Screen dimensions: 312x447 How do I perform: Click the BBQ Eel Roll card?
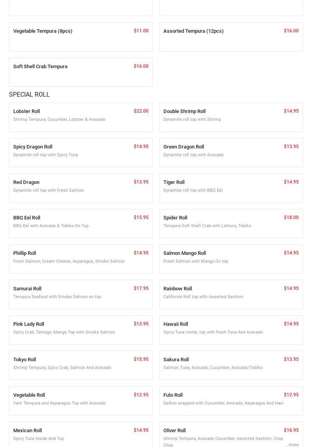coord(81,223)
